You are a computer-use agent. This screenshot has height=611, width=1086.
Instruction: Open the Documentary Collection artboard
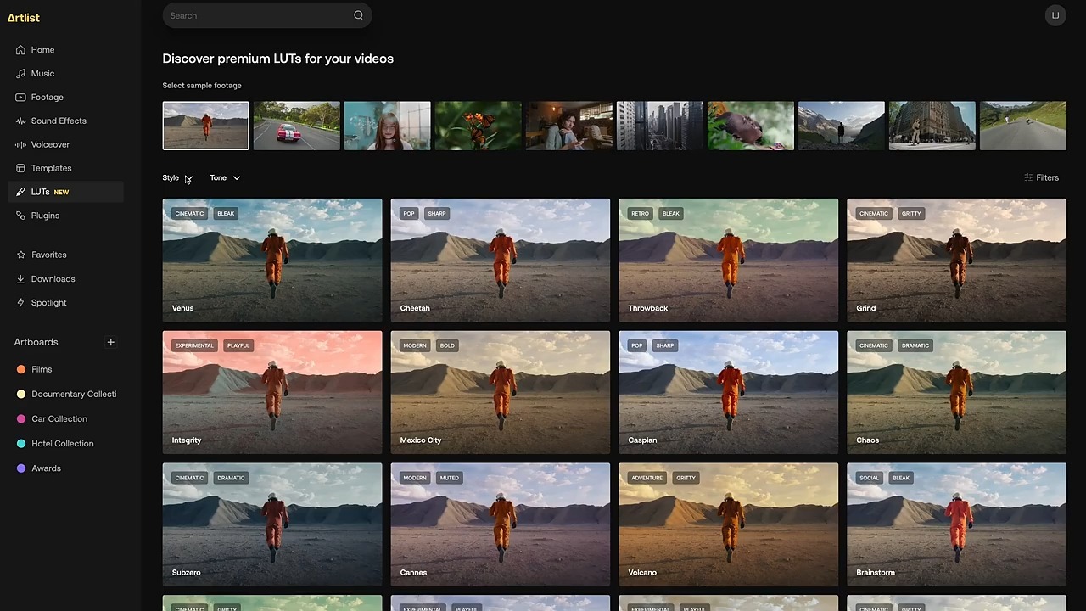[x=74, y=394]
